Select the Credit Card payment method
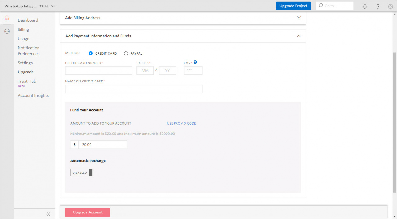This screenshot has height=219, width=397. 91,53
